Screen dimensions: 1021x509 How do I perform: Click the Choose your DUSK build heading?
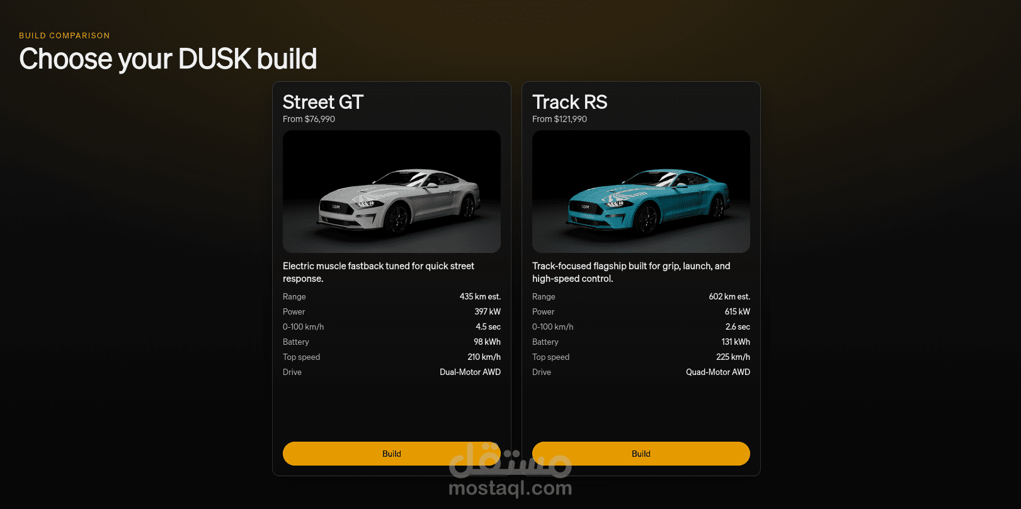[168, 59]
